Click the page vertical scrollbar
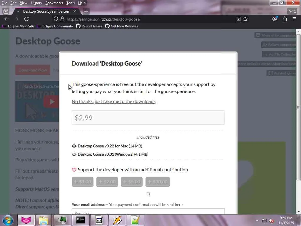Screen dimensions: 301x226 (298, 107)
